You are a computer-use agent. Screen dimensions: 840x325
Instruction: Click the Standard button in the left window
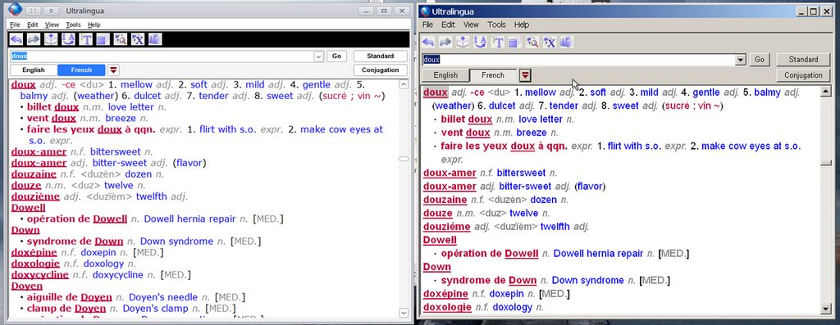click(x=381, y=56)
